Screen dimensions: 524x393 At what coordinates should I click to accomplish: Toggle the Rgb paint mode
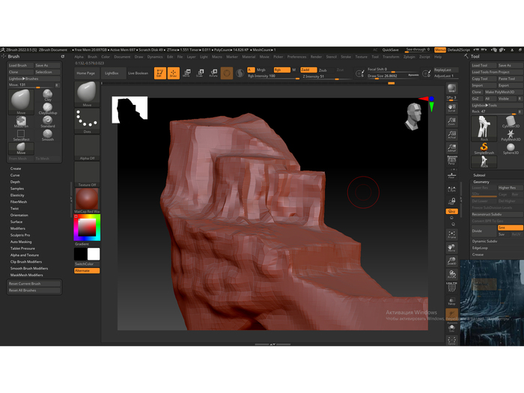279,70
